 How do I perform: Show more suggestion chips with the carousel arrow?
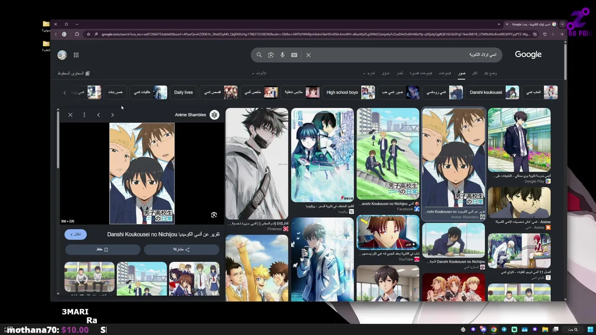coord(65,93)
